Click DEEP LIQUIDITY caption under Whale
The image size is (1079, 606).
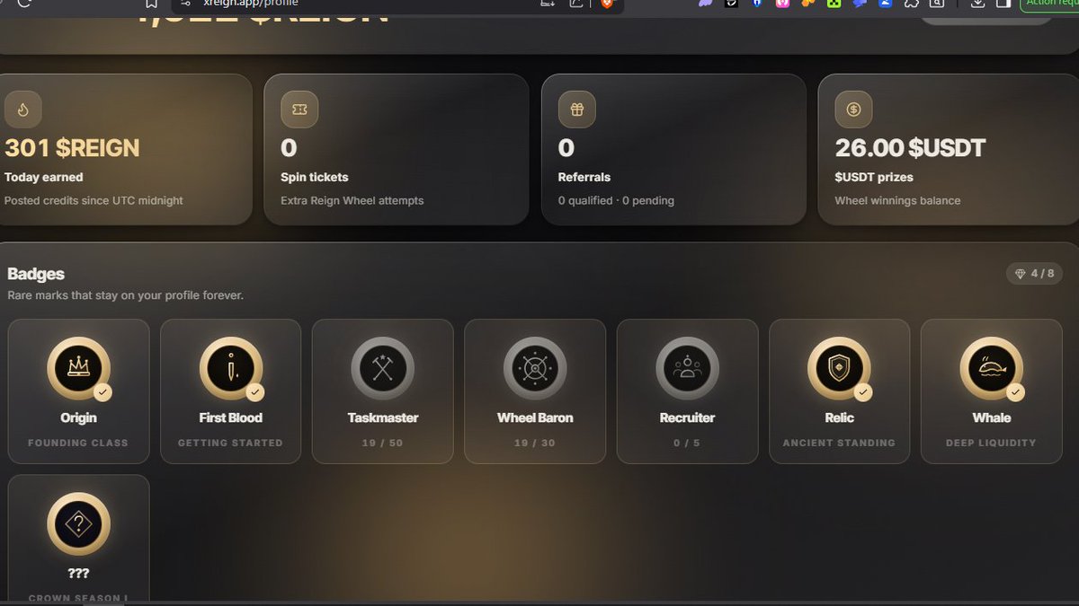[991, 443]
